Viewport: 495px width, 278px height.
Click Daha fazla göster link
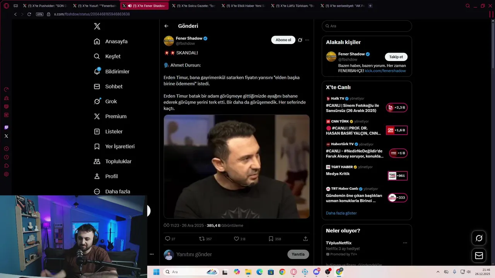click(x=341, y=213)
